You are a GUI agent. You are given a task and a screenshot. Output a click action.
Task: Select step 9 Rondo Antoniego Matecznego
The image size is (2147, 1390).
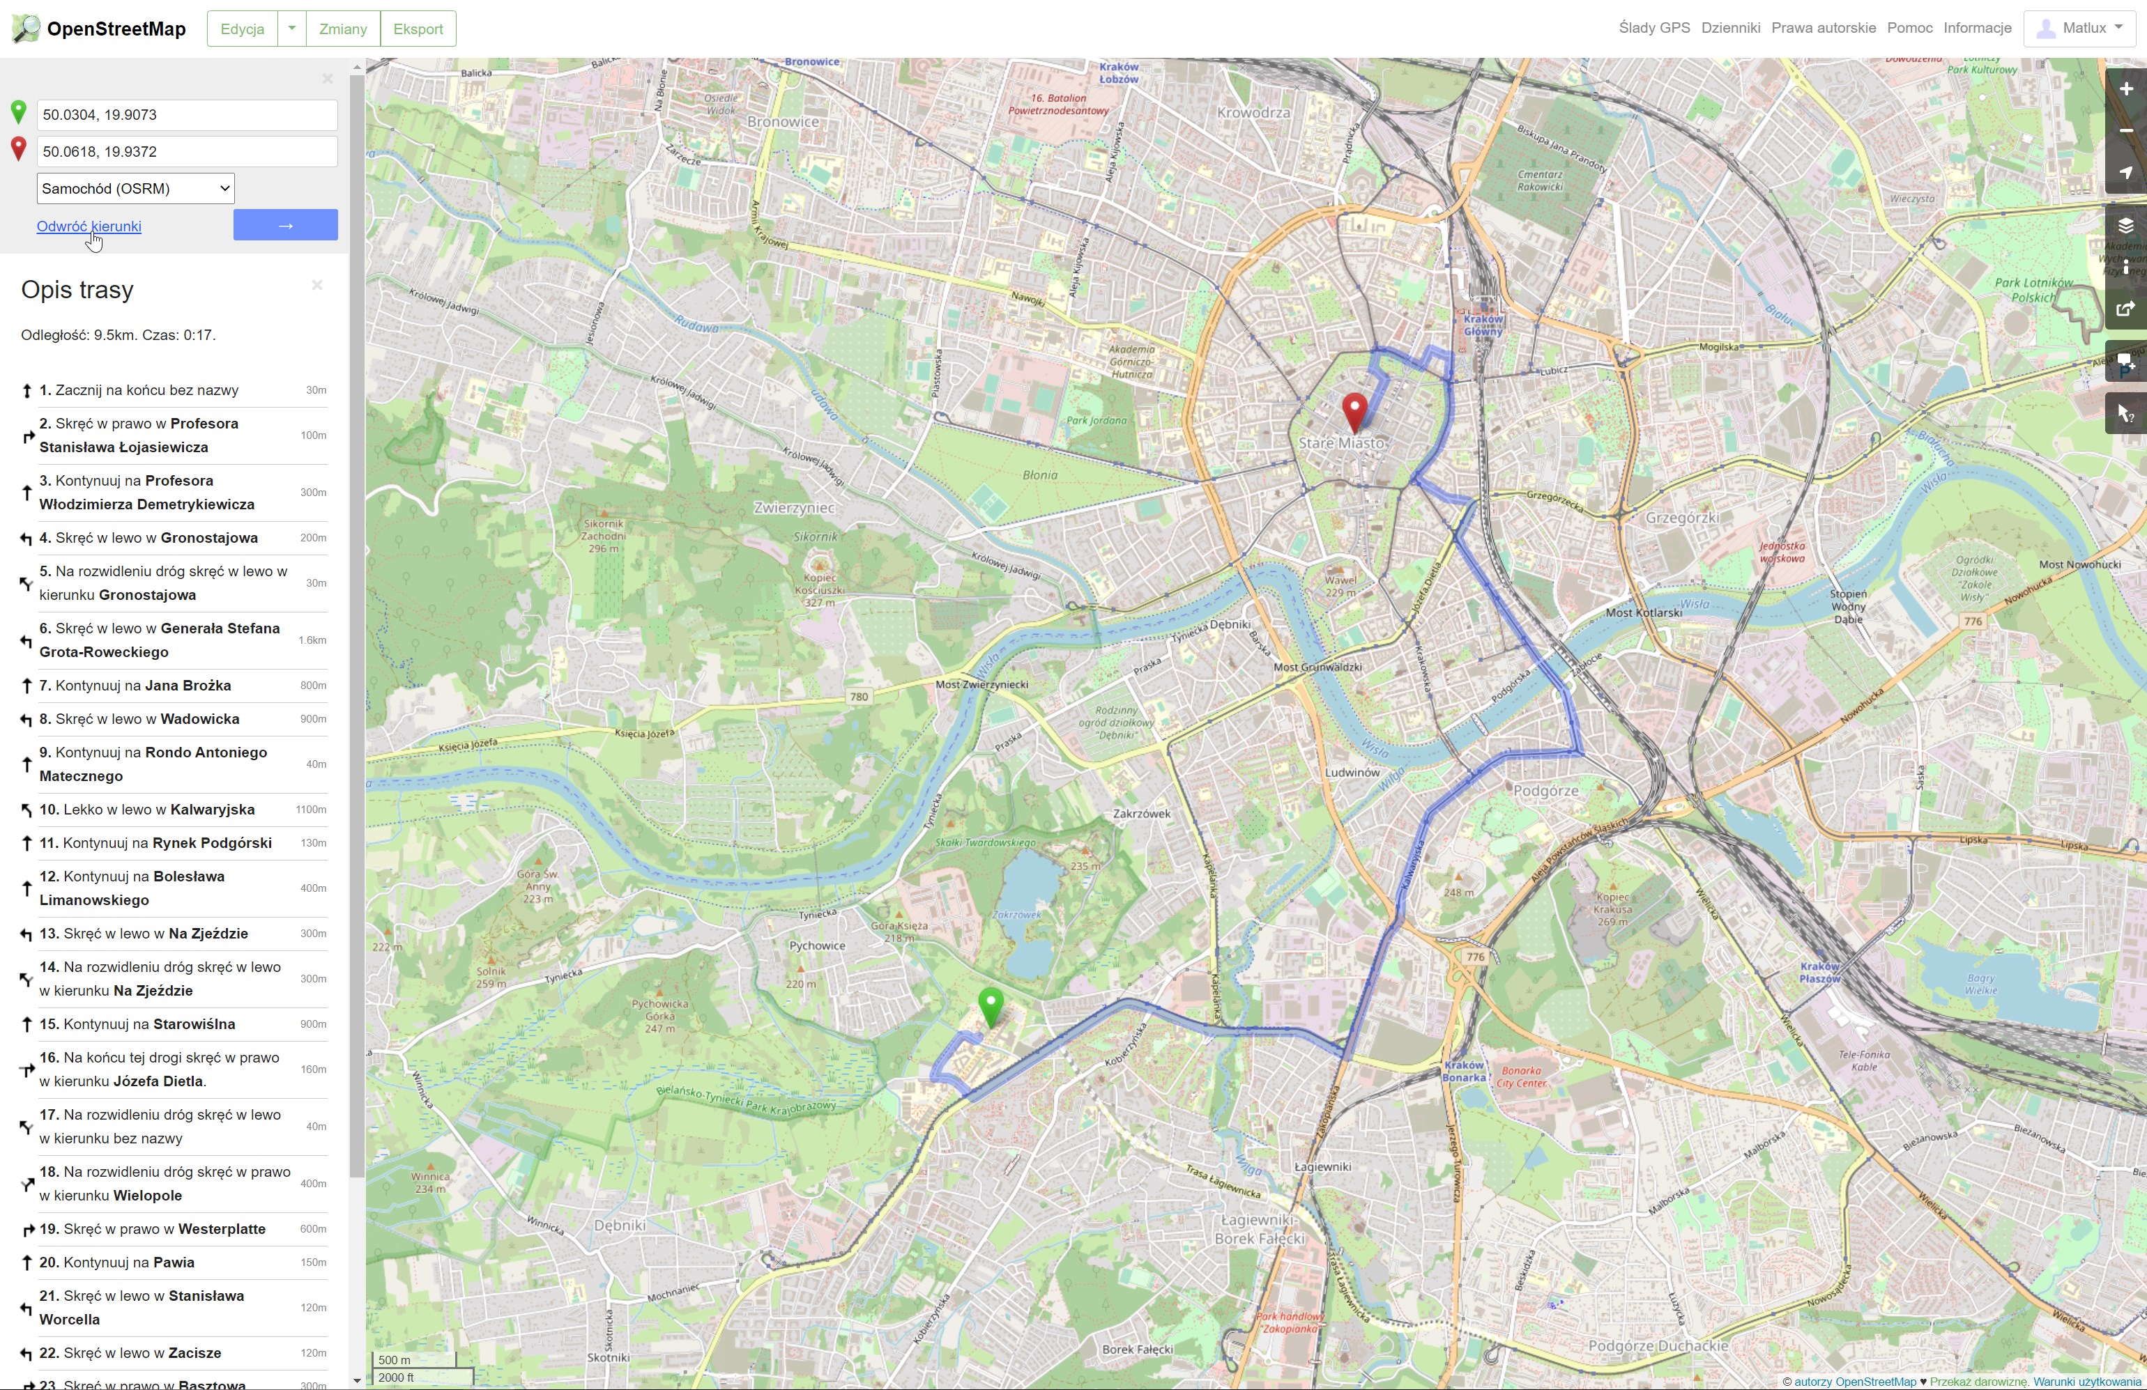[173, 764]
